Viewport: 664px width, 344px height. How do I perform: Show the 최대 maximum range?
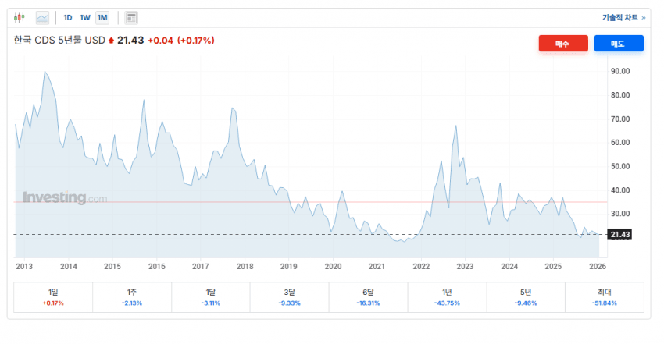click(604, 297)
